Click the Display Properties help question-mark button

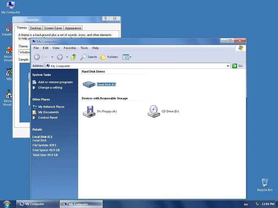click(106, 18)
